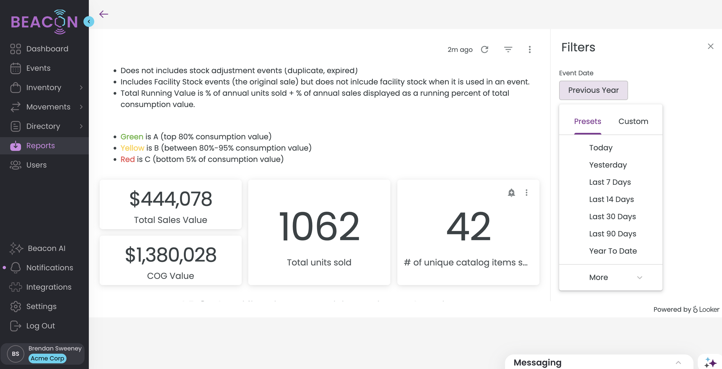Screen dimensions: 722x369
Task: Open the dashboard three-dot actions menu
Action: point(530,49)
